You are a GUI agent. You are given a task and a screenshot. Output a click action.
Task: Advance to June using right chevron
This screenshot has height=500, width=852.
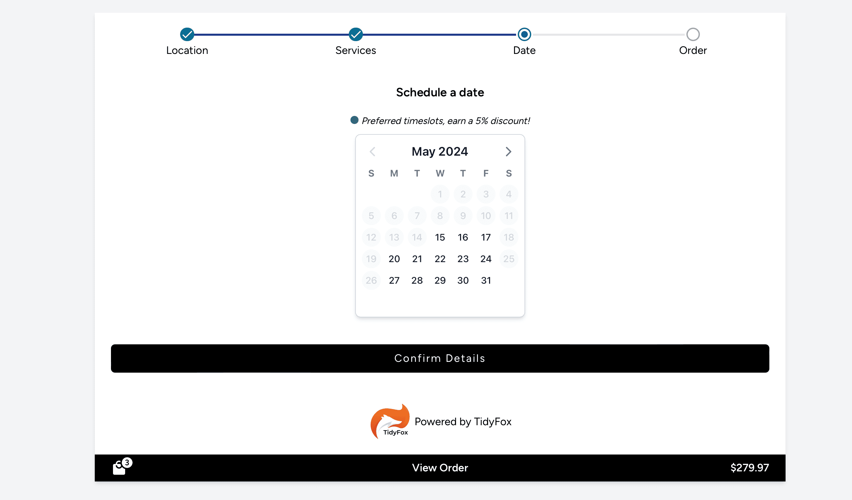click(509, 152)
